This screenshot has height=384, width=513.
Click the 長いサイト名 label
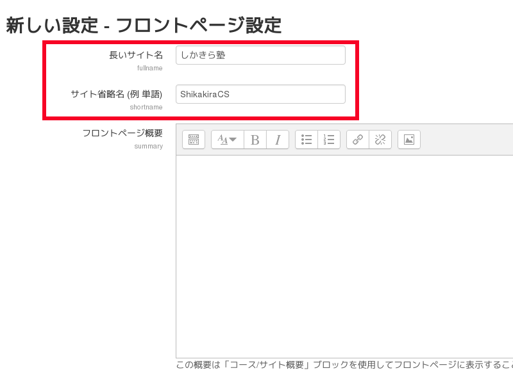click(x=136, y=55)
